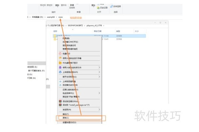Expand the 授予访问权限(G) submenu arrow
The image size is (199, 132).
pyautogui.click(x=99, y=77)
